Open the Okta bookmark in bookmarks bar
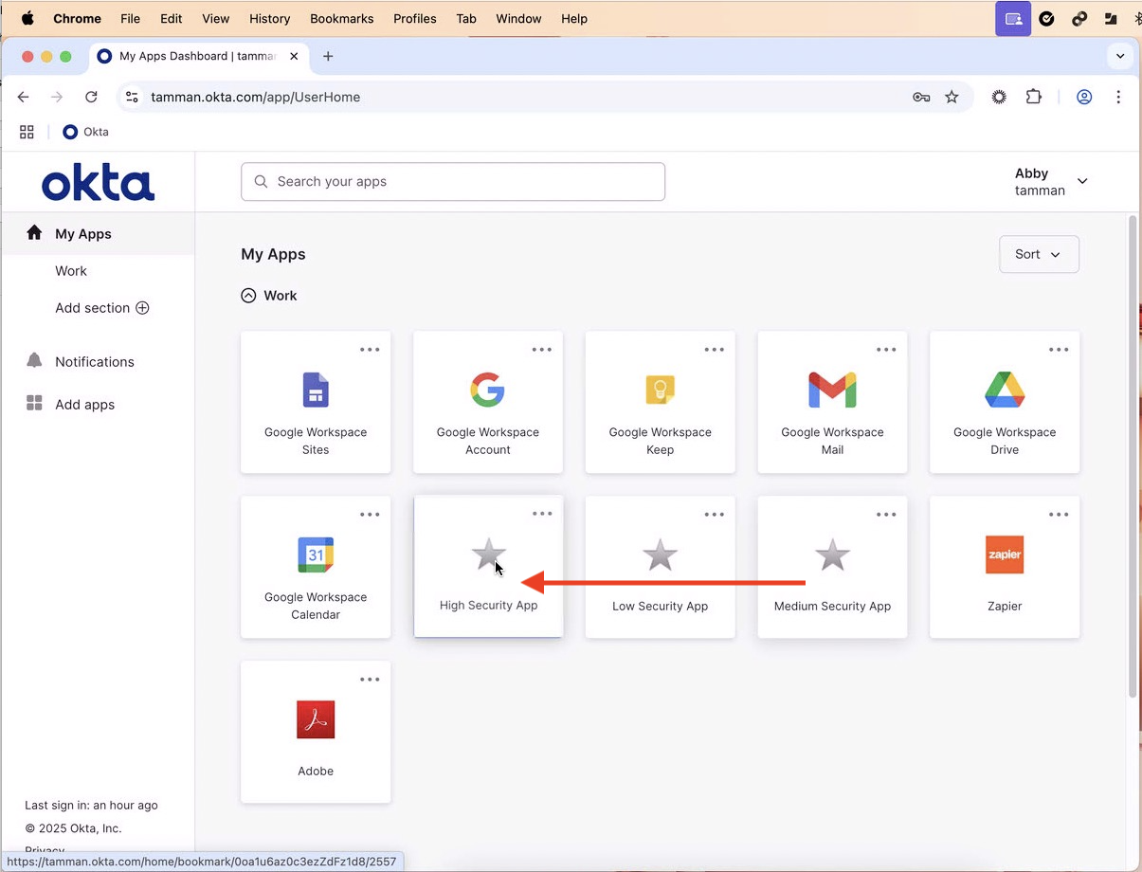The width and height of the screenshot is (1142, 872). click(x=85, y=132)
